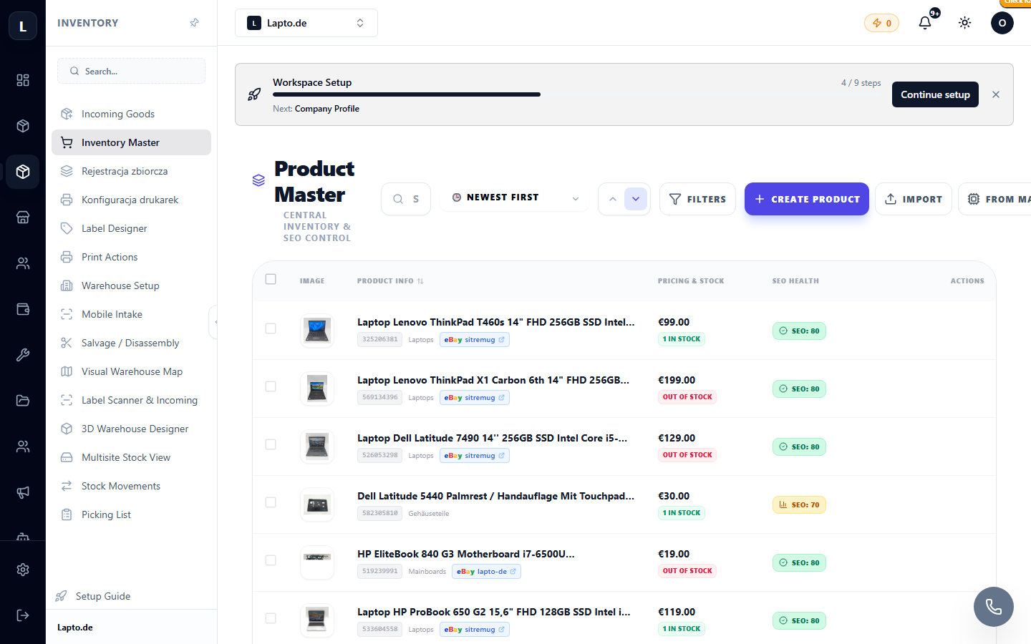Open the ThinkPad T460s product thumbnail
1031x644 pixels.
click(317, 331)
